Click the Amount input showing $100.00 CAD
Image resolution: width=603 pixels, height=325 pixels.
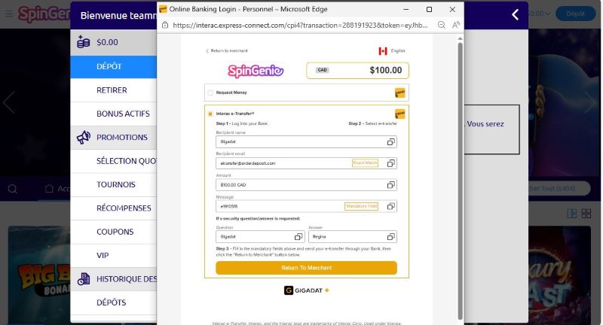(x=306, y=185)
